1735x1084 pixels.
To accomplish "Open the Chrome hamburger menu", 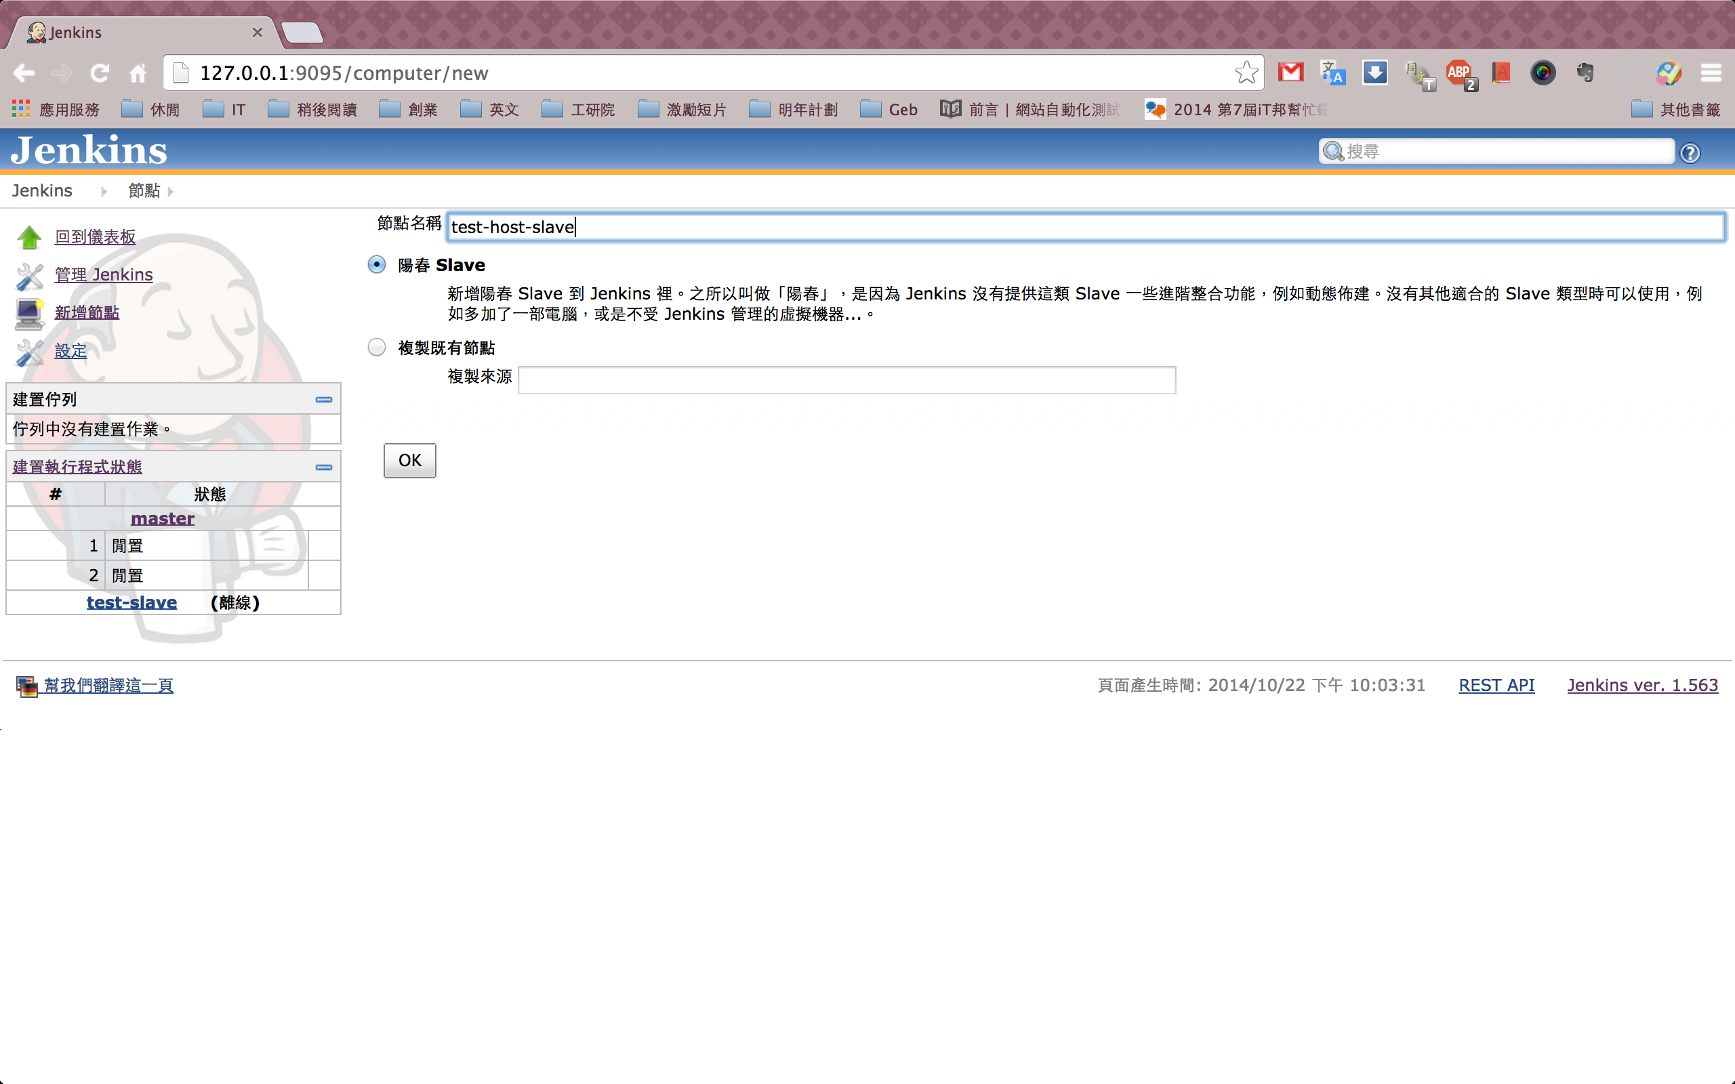I will point(1711,72).
